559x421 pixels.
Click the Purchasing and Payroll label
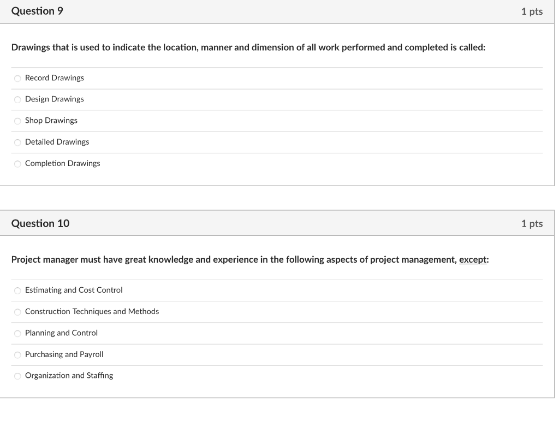[x=64, y=354]
